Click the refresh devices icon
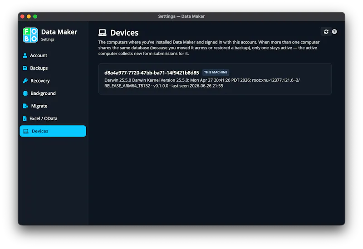Image resolution: width=363 pixels, height=249 pixels. click(326, 32)
